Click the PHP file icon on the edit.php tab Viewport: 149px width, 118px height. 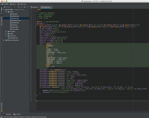pyautogui.click(x=31, y=7)
